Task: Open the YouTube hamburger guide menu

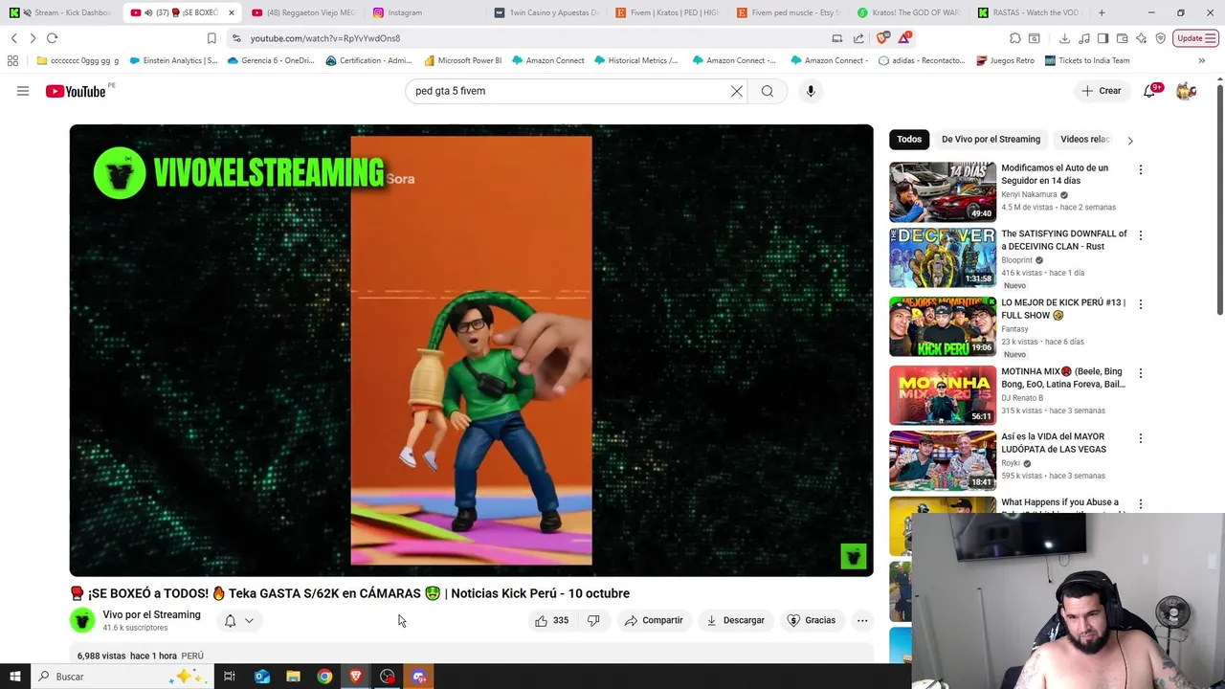Action: point(23,91)
